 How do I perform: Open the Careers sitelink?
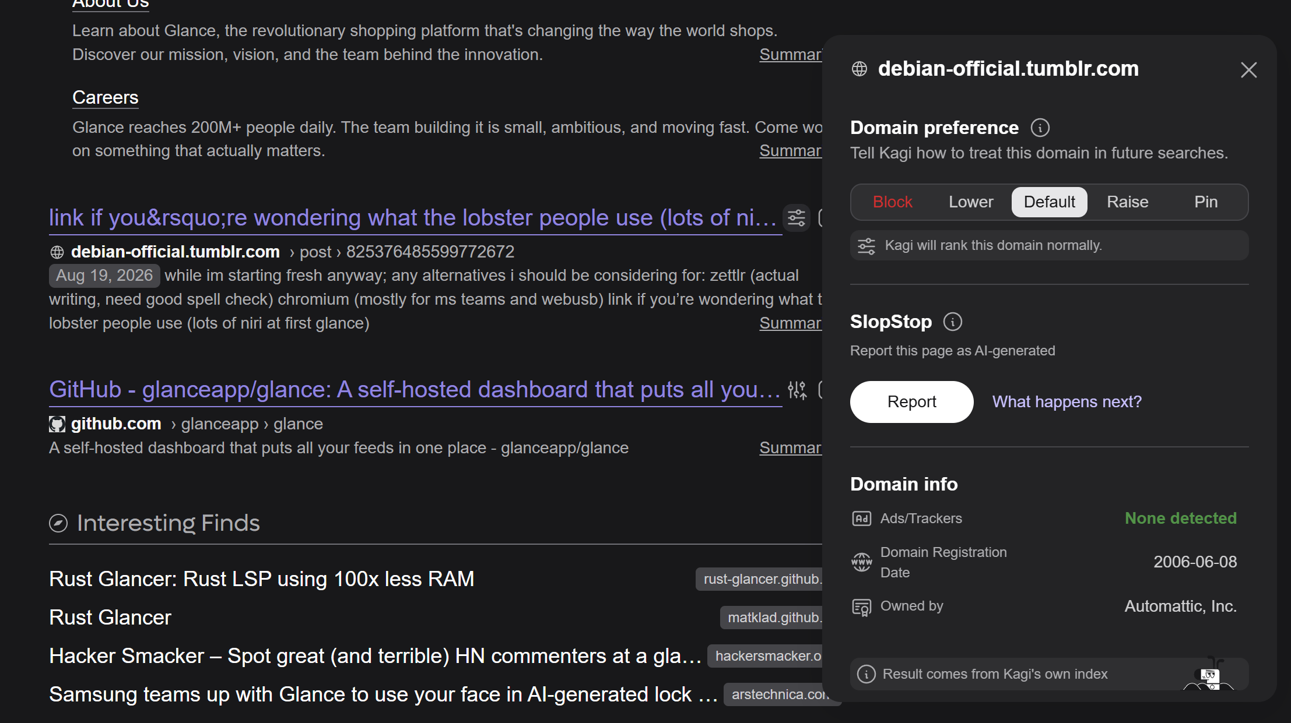click(106, 97)
